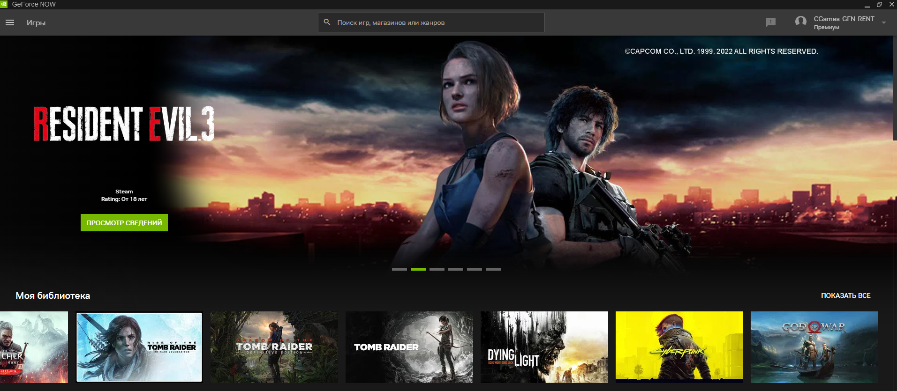The height and width of the screenshot is (391, 897).
Task: Click the vertical page scrollbar
Action: coord(895,89)
